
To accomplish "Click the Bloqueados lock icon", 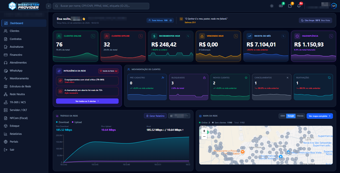I will [204, 78].
